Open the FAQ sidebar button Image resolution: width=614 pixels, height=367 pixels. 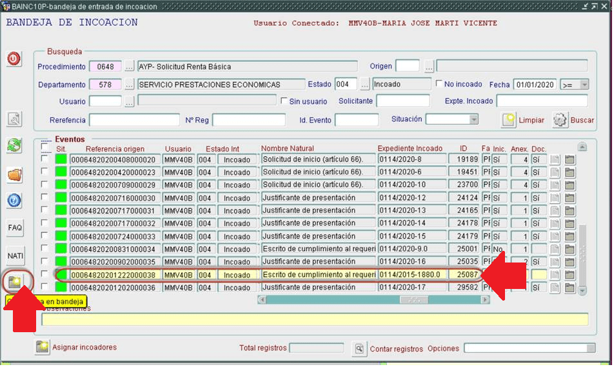tap(15, 228)
